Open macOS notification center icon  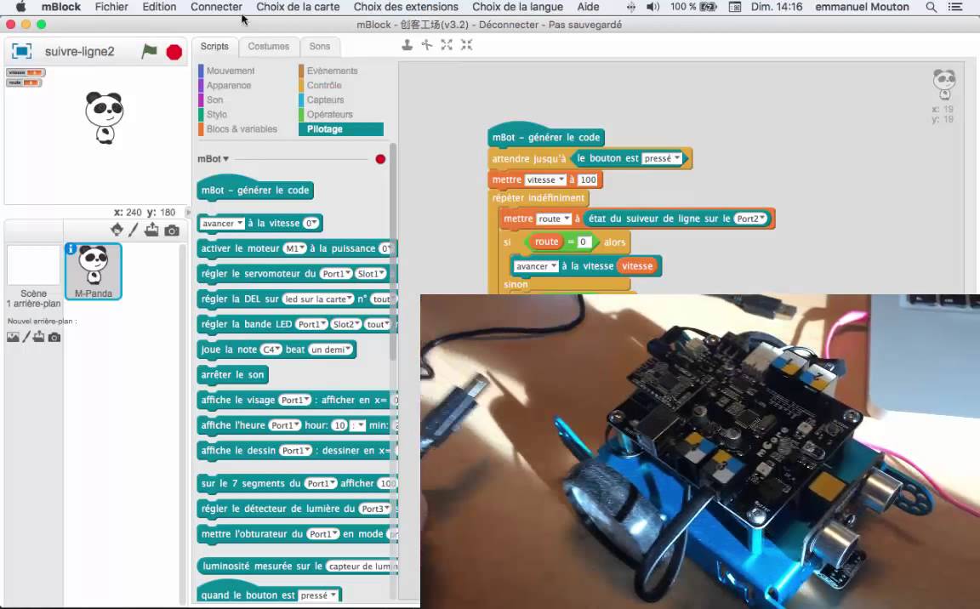(x=955, y=7)
